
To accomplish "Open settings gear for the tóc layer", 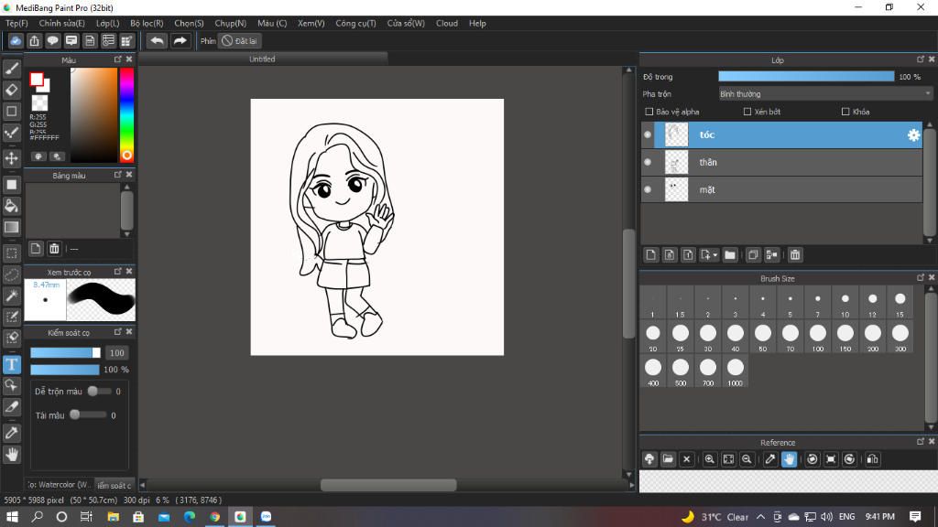I will (x=913, y=135).
